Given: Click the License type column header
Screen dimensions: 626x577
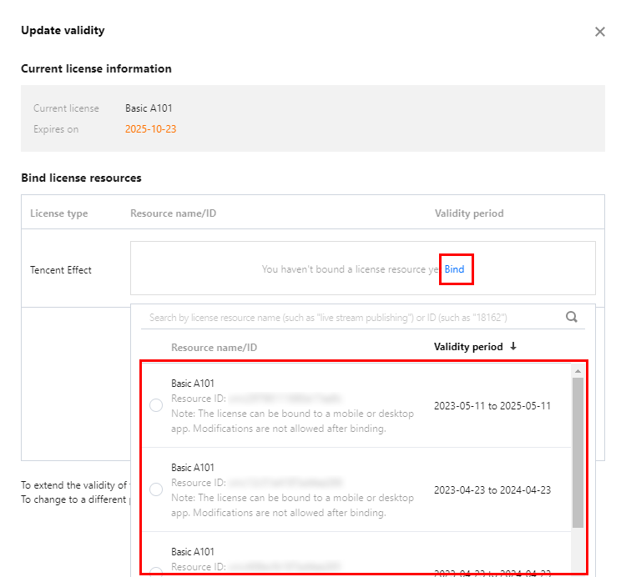Looking at the screenshot, I should [x=59, y=213].
